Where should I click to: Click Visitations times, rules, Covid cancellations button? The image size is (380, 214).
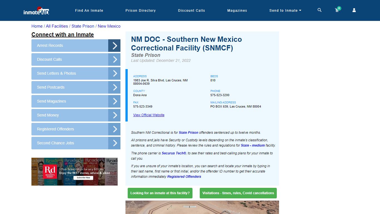click(x=238, y=193)
